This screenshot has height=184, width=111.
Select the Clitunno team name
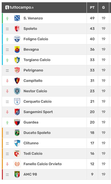point(31,143)
